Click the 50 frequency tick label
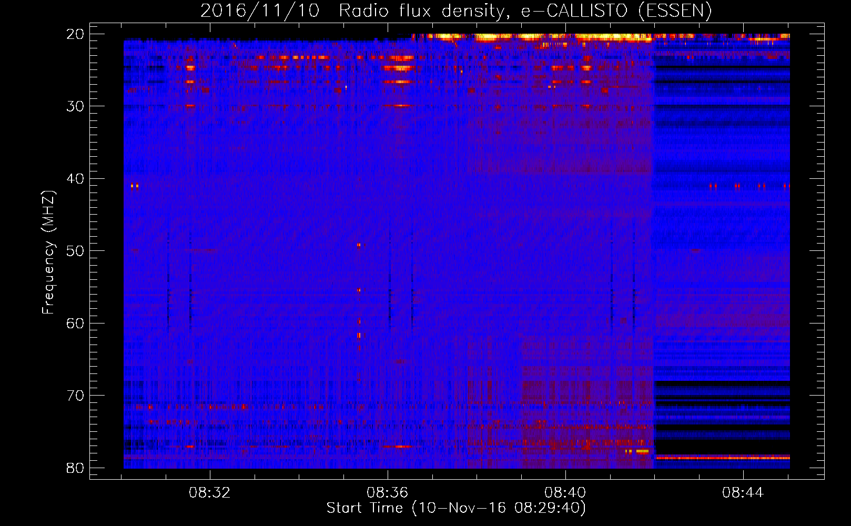This screenshot has width=851, height=526. coord(76,251)
